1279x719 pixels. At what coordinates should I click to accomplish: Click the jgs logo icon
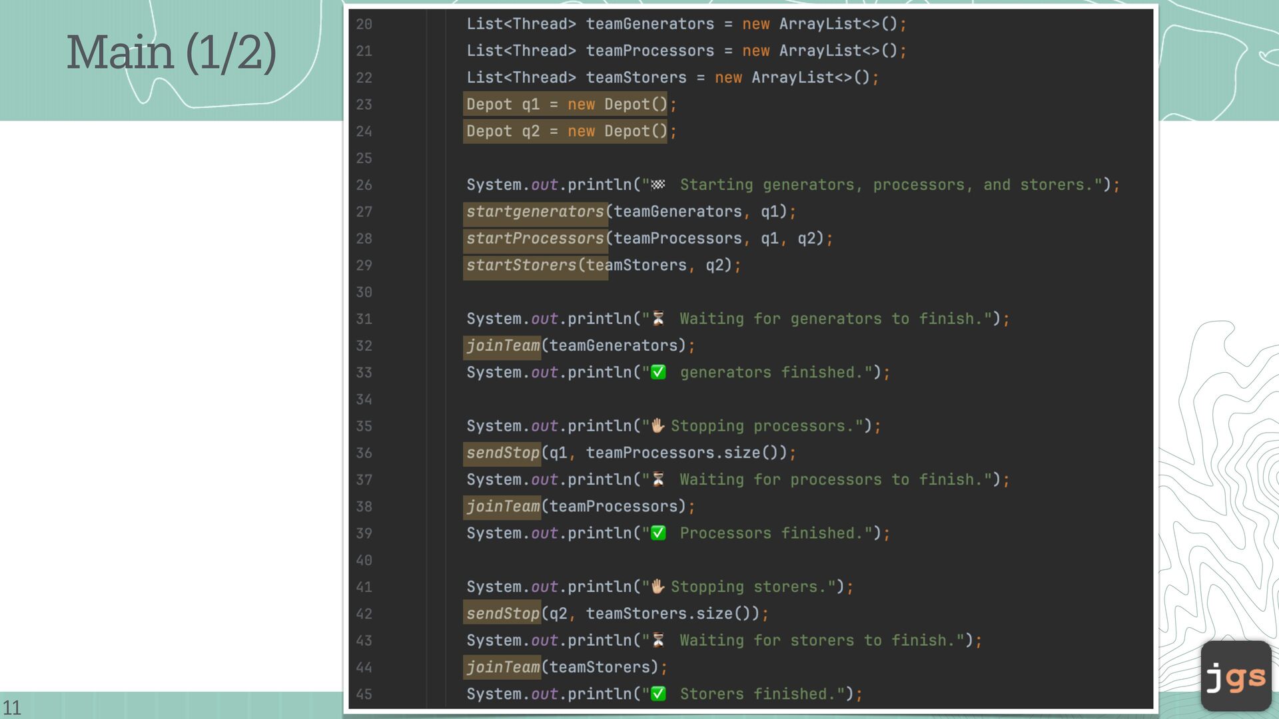(1236, 676)
